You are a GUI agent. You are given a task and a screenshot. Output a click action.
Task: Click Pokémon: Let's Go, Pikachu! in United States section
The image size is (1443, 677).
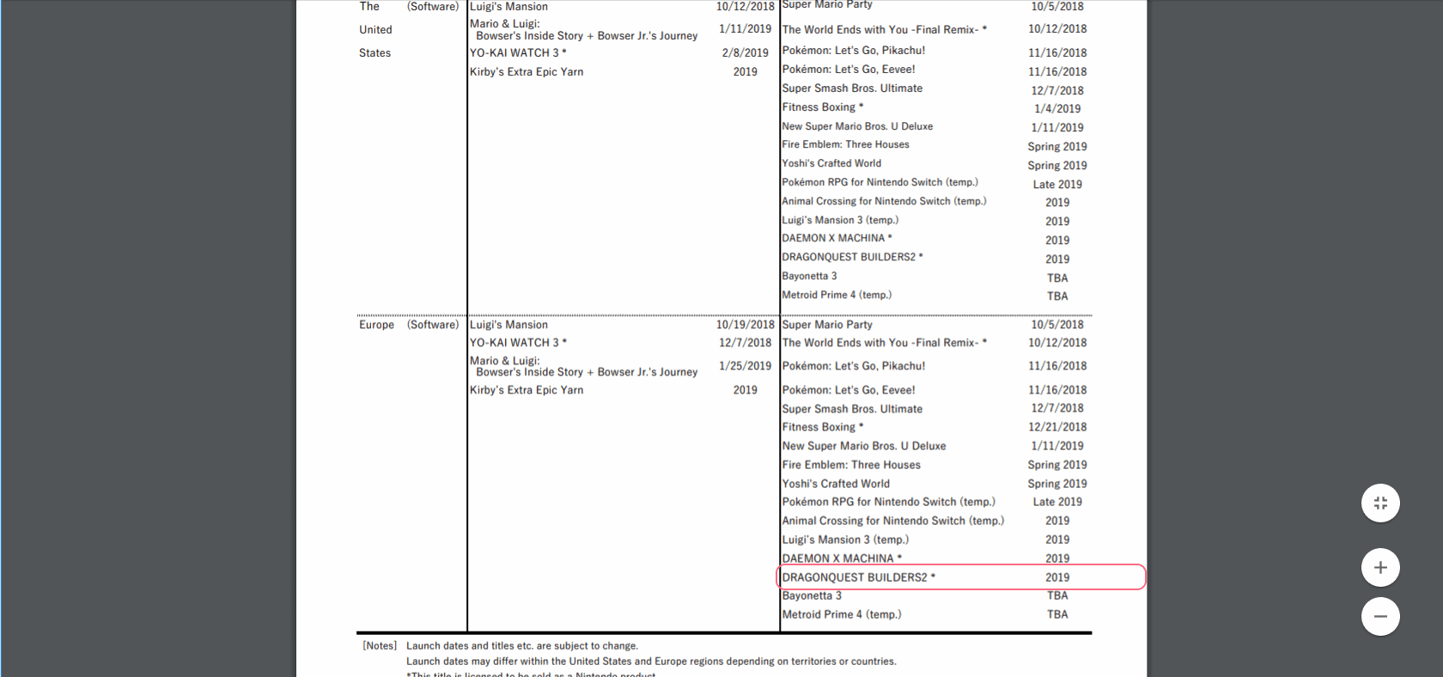(x=854, y=51)
